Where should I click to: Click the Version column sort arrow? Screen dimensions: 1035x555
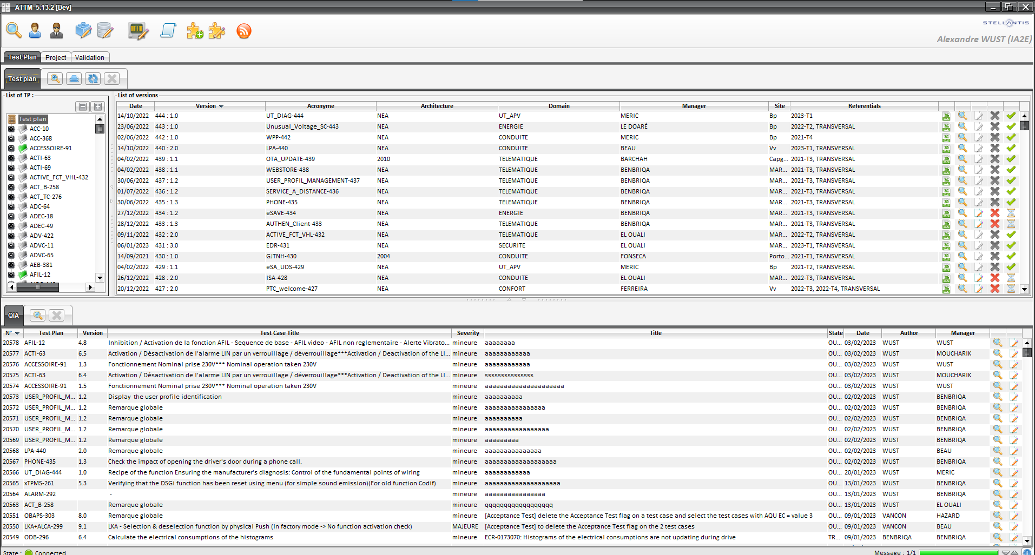coord(221,106)
